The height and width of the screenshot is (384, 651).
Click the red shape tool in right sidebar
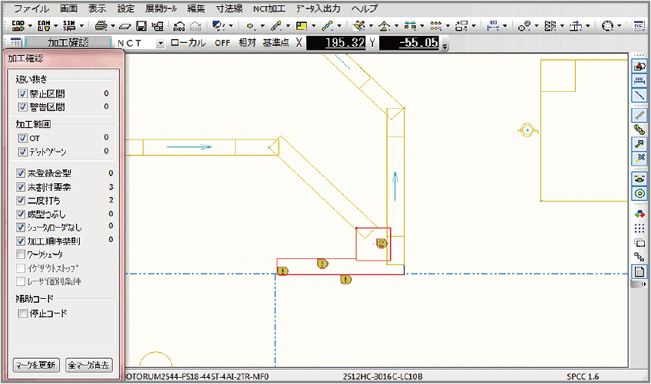[639, 66]
